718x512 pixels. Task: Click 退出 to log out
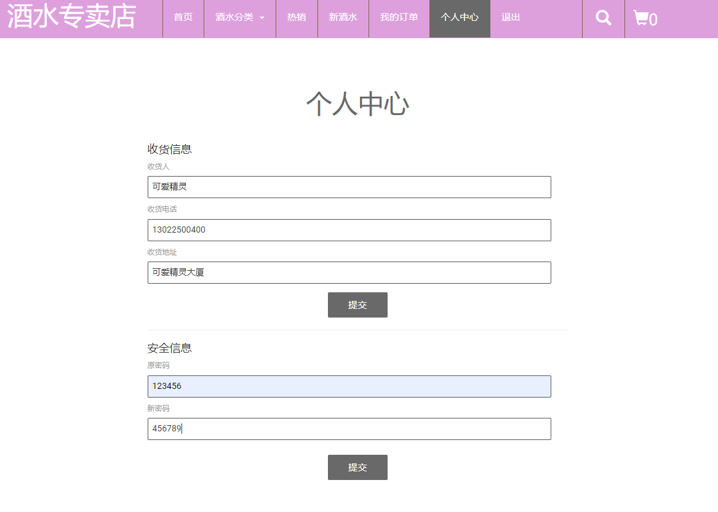coord(510,17)
